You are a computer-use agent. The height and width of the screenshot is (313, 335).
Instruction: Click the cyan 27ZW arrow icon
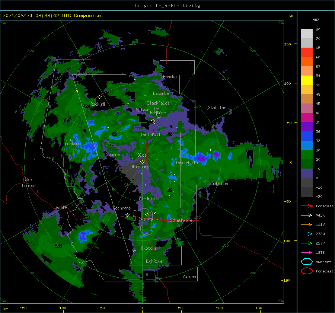(307, 234)
